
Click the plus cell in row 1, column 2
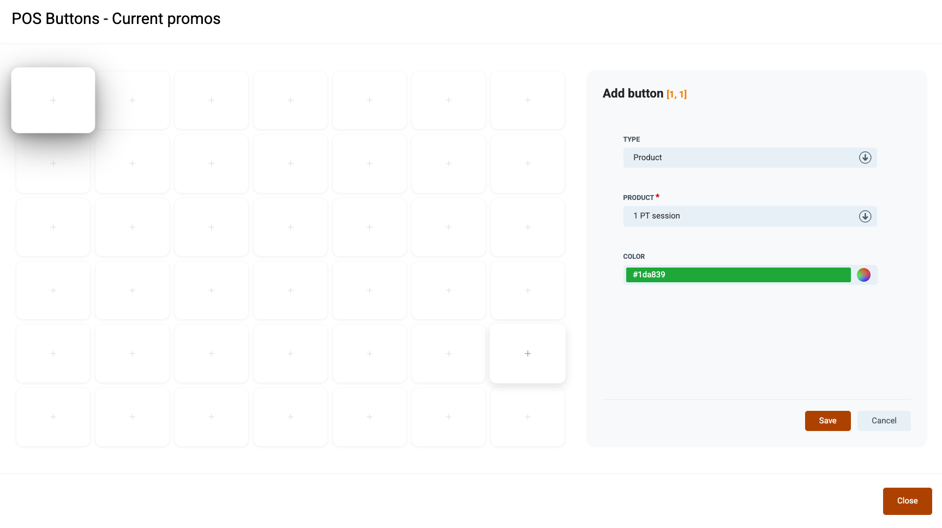tap(133, 100)
